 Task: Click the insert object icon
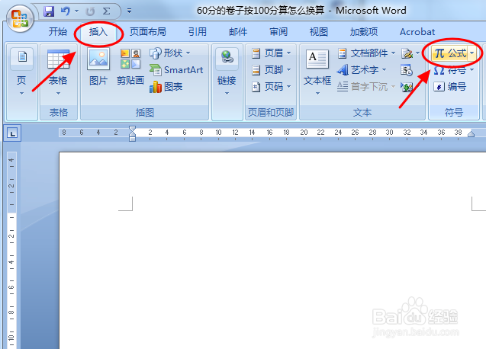click(407, 87)
